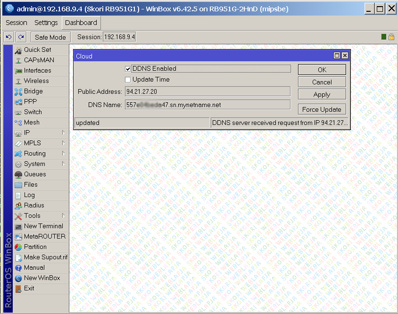Open Queues using its sidebar icon
Screen dimensions: 398x314
tap(18, 174)
